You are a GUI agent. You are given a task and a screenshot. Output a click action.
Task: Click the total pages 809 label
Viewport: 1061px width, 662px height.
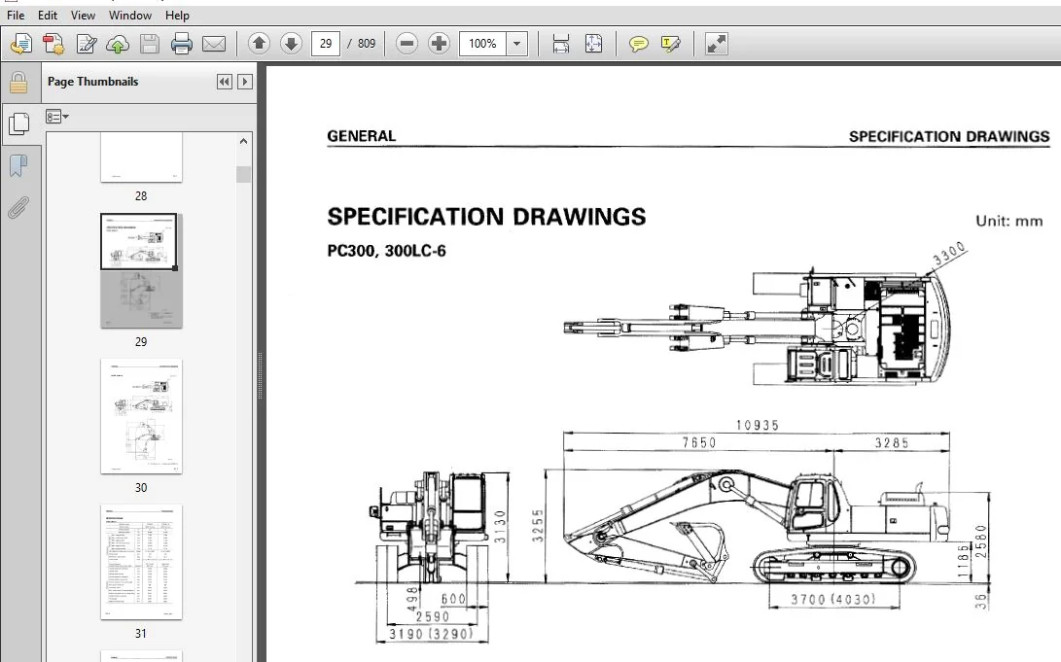pos(366,44)
